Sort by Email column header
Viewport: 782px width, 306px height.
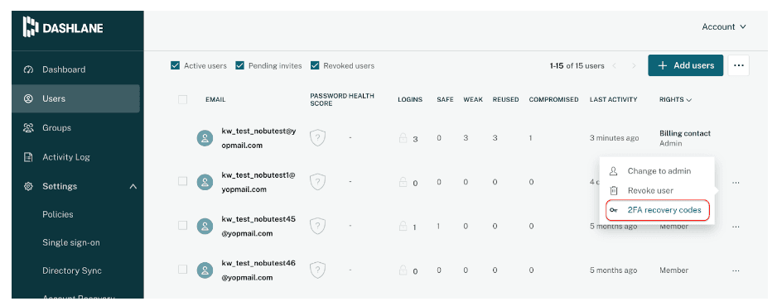tap(215, 99)
